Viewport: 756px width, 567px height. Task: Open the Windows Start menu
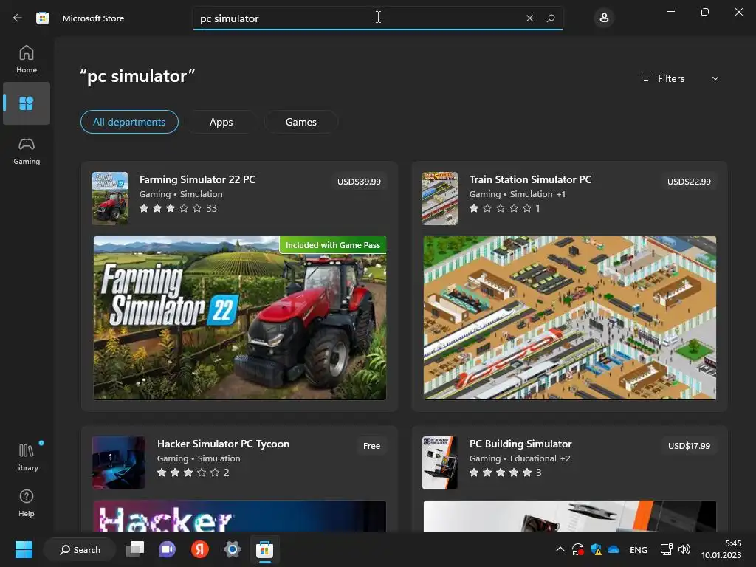coord(24,549)
